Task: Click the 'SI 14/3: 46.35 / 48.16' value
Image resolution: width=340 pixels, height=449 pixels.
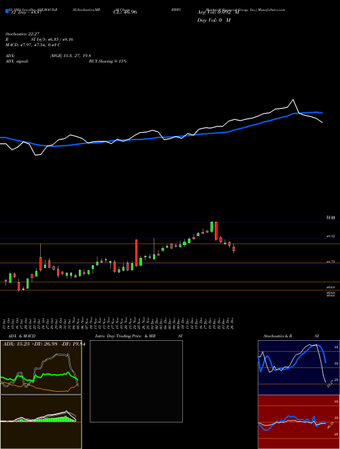Action: coord(52,39)
